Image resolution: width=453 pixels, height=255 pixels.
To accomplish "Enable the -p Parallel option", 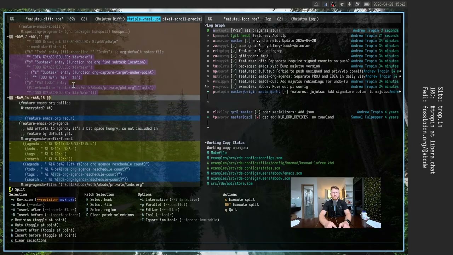I will click(x=164, y=205).
